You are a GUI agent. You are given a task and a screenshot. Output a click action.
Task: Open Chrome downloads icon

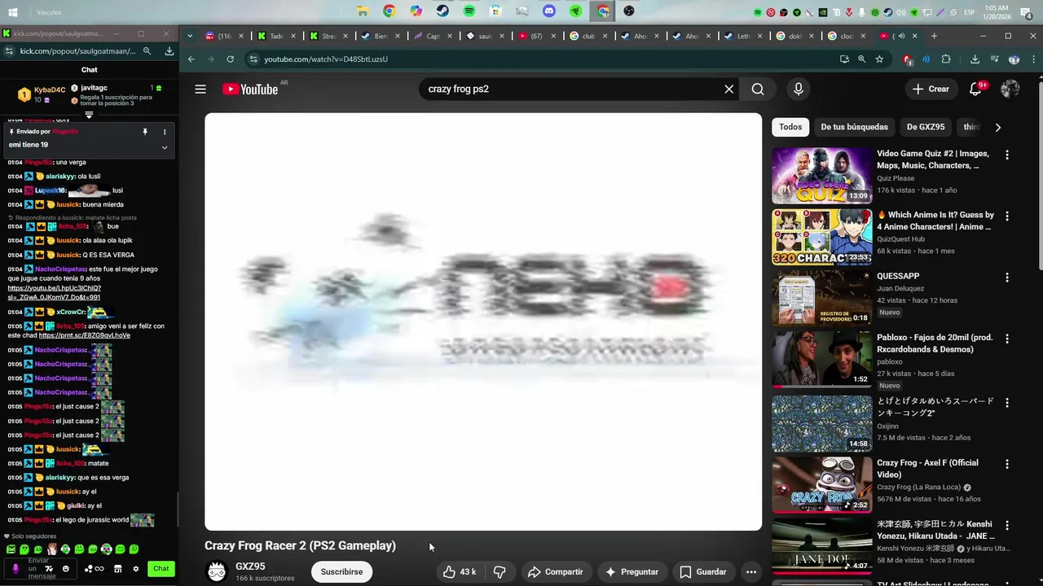click(975, 59)
